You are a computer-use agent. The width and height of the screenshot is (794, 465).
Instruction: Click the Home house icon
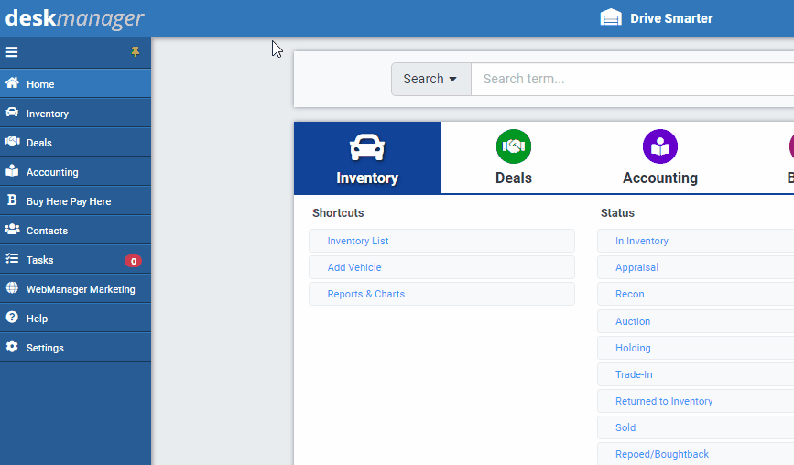pyautogui.click(x=12, y=83)
